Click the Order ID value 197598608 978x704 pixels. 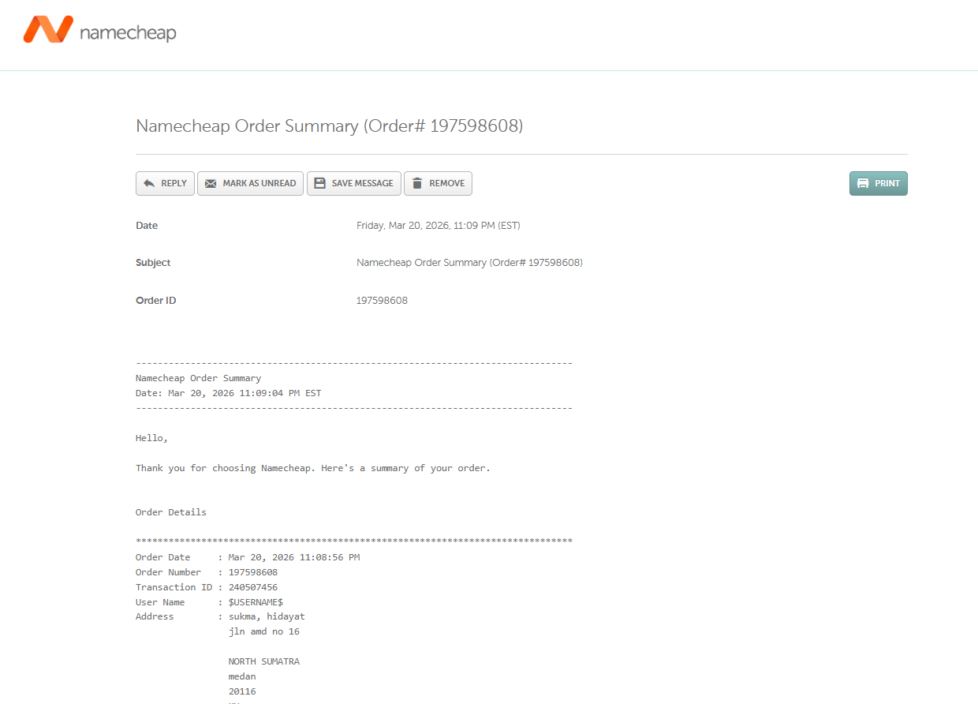382,301
